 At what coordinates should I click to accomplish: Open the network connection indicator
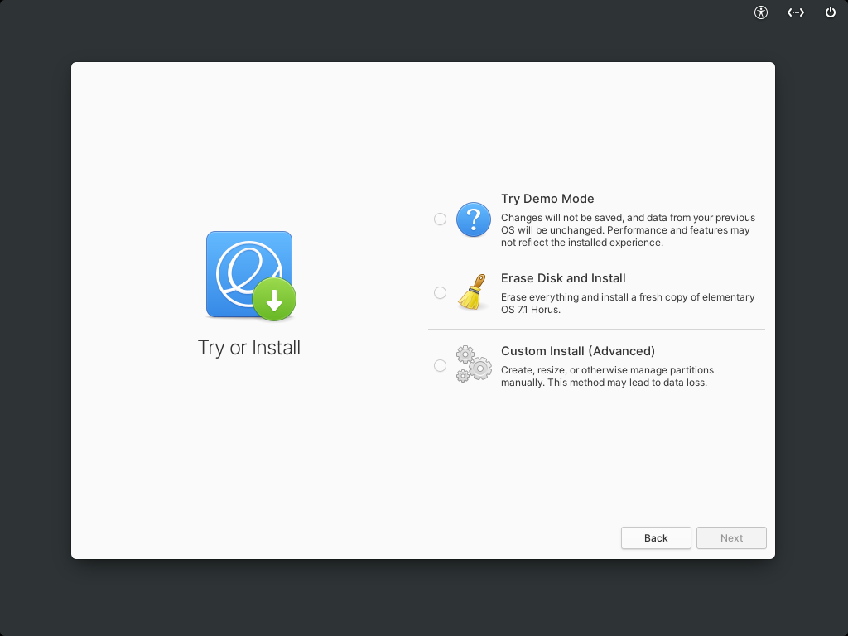796,12
